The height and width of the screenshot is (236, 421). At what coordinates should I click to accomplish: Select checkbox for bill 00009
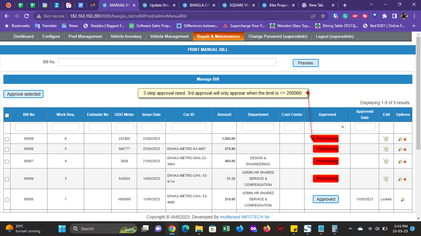click(7, 139)
